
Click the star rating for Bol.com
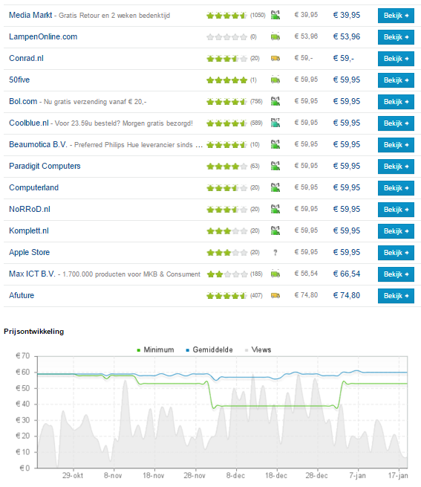coord(226,102)
